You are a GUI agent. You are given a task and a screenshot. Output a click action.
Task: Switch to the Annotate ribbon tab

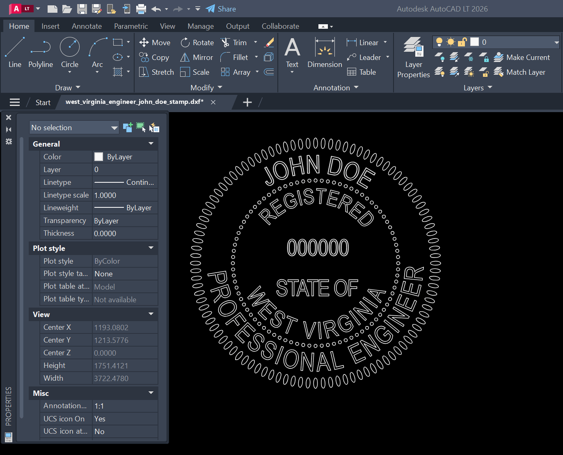(x=87, y=26)
